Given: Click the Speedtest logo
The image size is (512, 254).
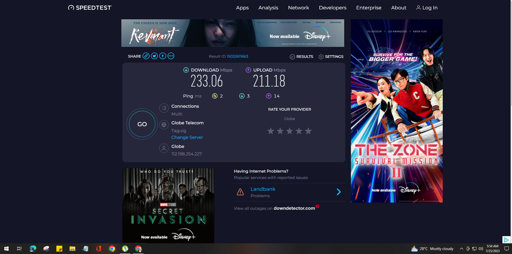Looking at the screenshot, I should [x=90, y=8].
